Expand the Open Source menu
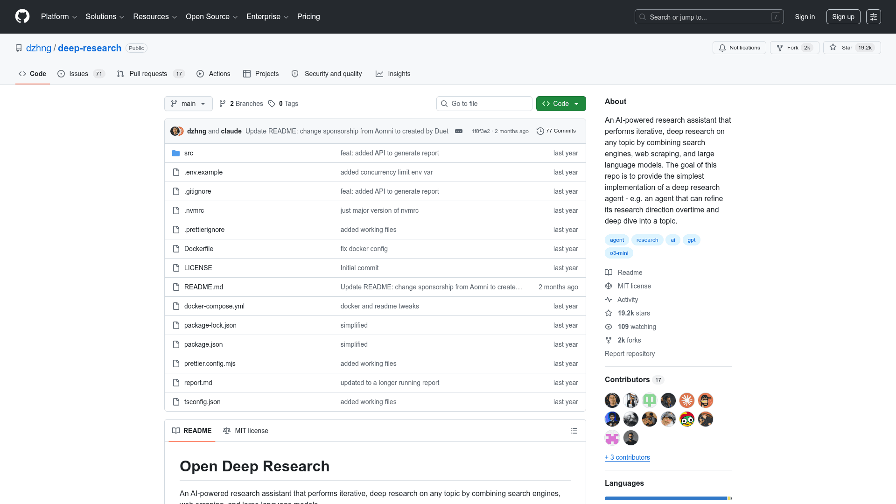Screen dimensions: 896x504 (212, 17)
